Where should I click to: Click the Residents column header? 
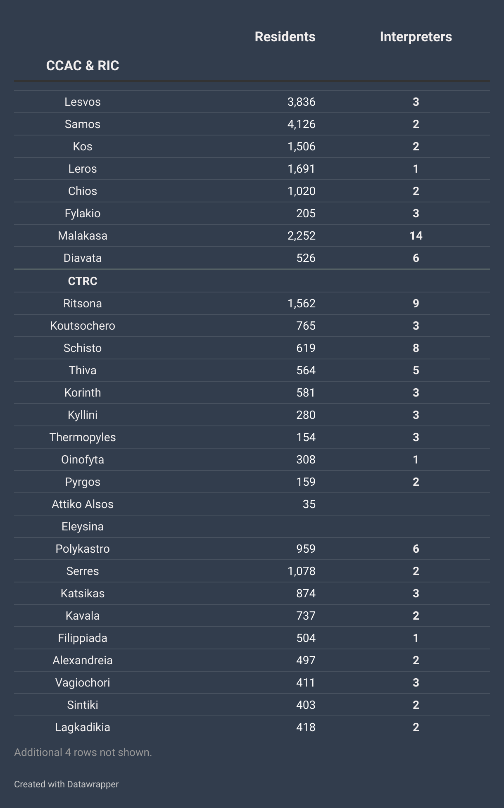[x=285, y=37]
